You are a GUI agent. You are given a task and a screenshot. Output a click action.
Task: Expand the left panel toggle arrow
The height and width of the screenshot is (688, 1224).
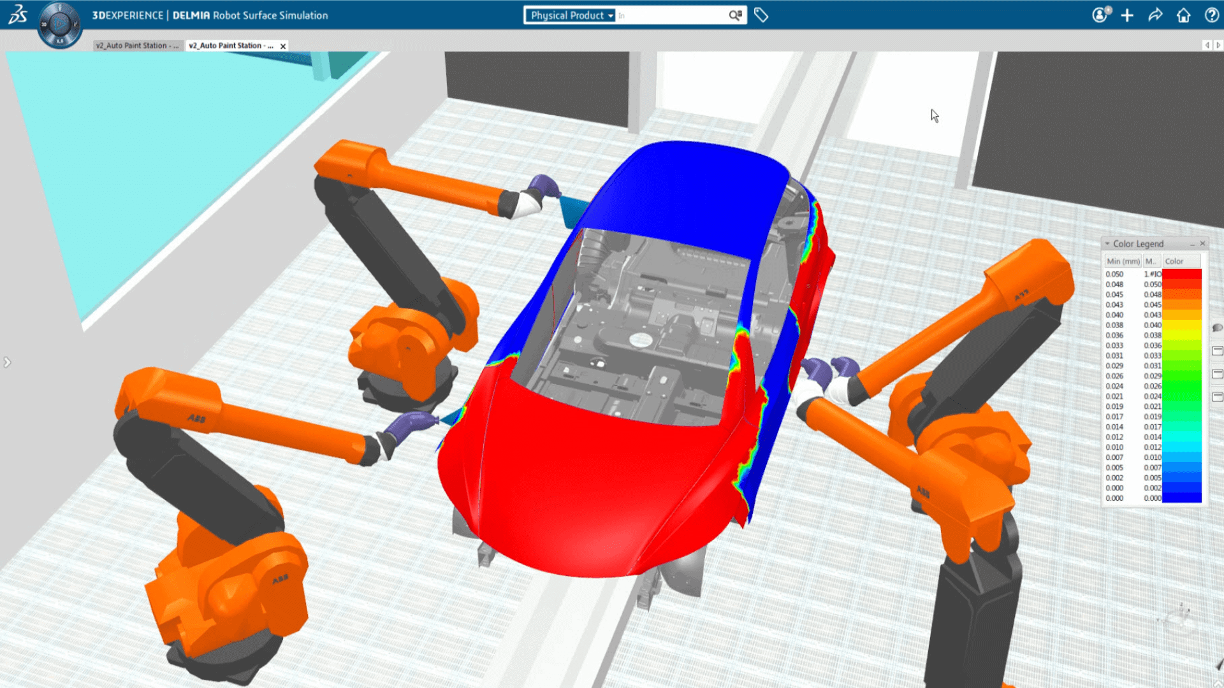tap(8, 362)
